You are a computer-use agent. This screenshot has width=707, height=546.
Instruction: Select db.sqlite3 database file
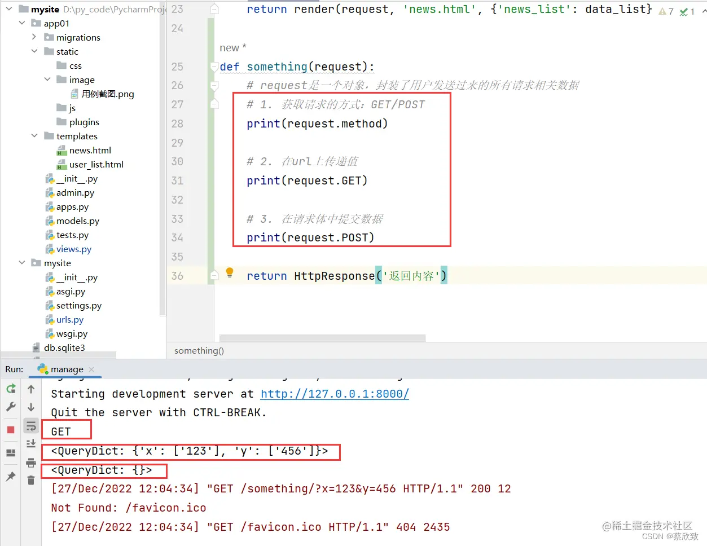(x=64, y=347)
